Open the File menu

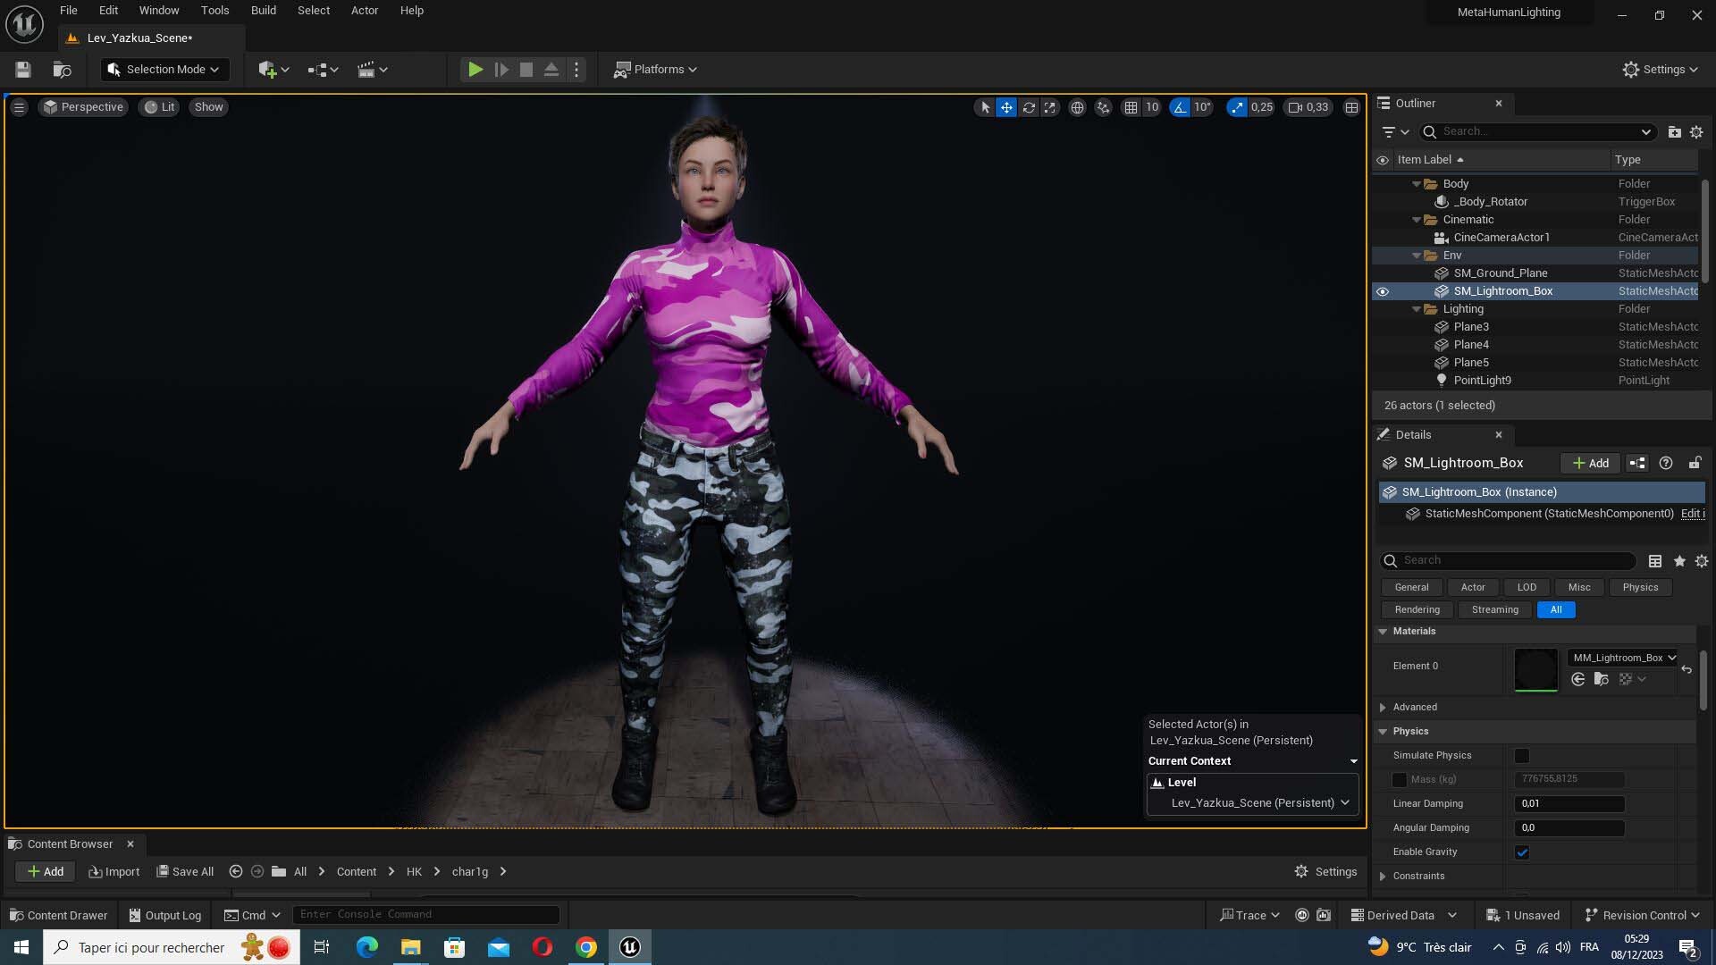point(69,11)
